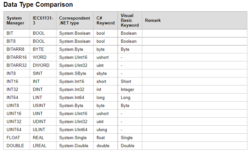249x152 pixels.
Task: Select the 'INT8' cell
Action: pos(16,73)
